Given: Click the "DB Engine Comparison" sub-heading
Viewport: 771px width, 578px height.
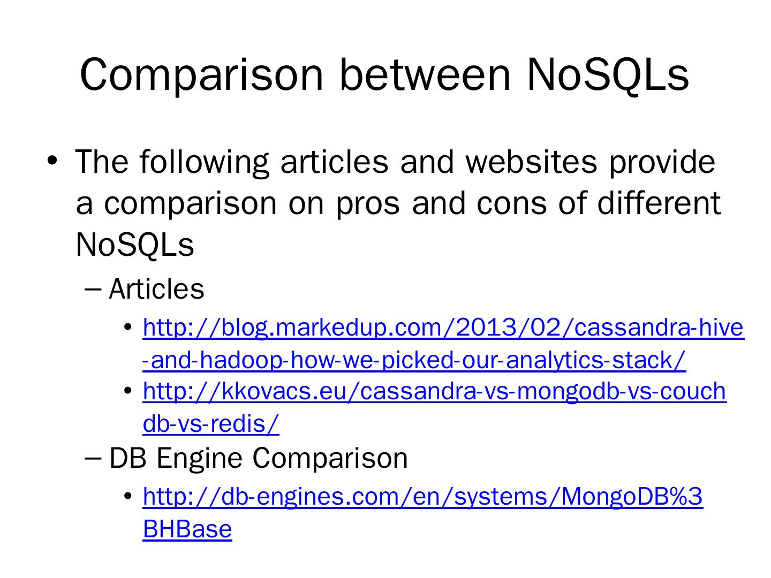Looking at the screenshot, I should pos(258,458).
